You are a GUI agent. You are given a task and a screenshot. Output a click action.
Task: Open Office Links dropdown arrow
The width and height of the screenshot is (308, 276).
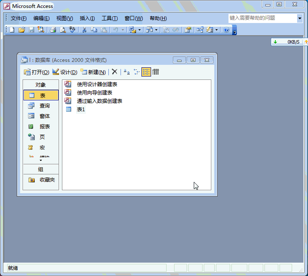click(x=139, y=30)
